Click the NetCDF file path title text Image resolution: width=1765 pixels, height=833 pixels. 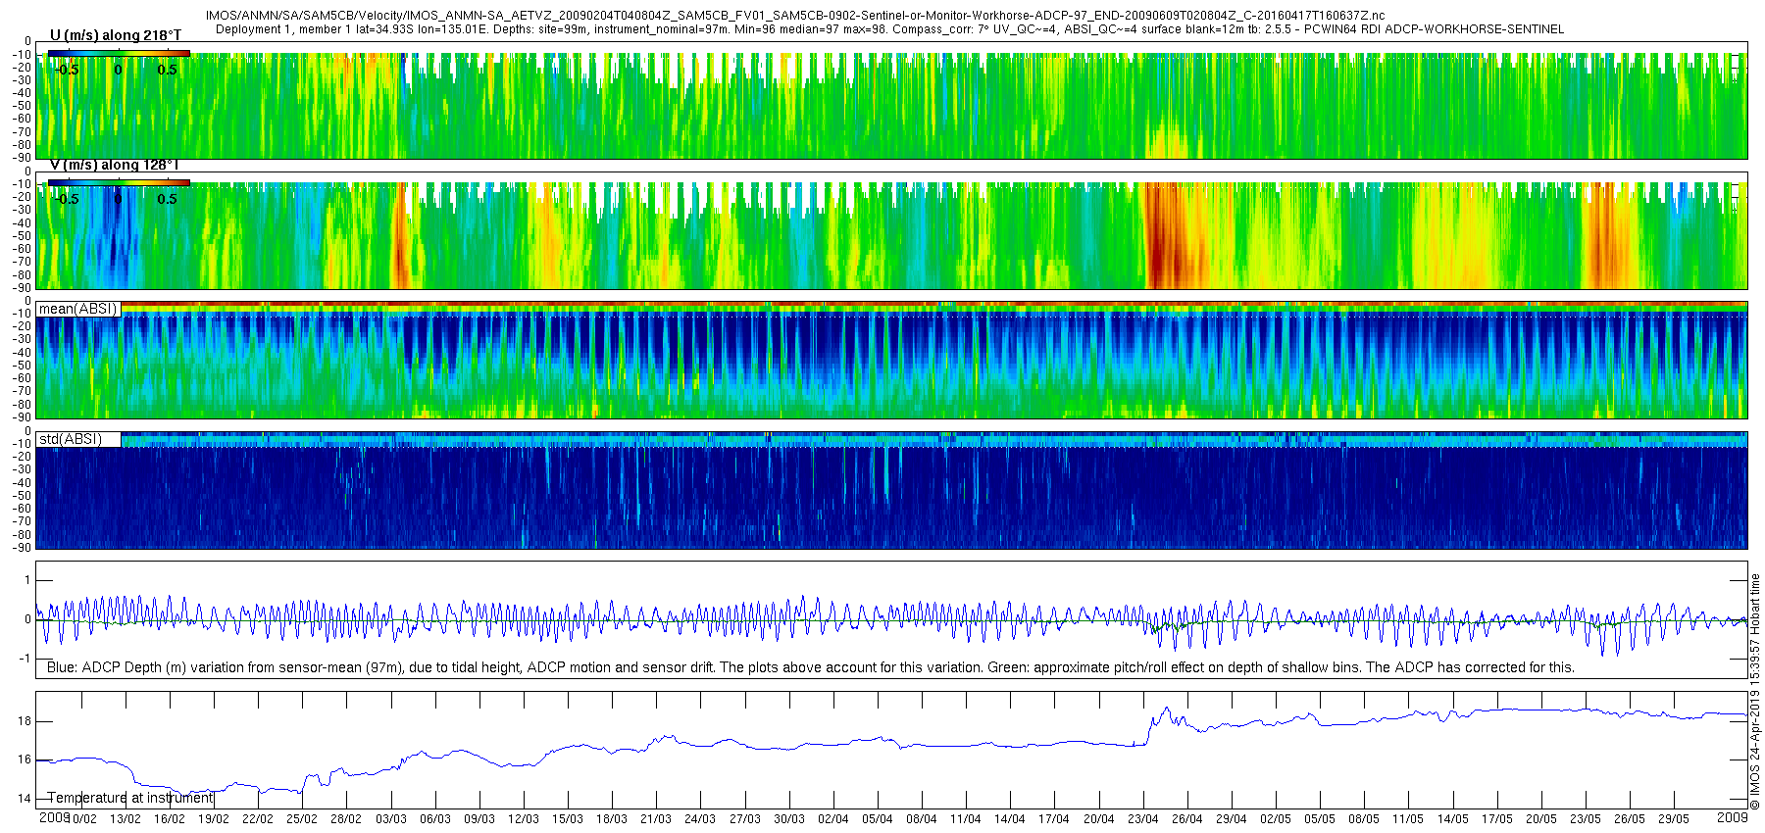point(795,16)
